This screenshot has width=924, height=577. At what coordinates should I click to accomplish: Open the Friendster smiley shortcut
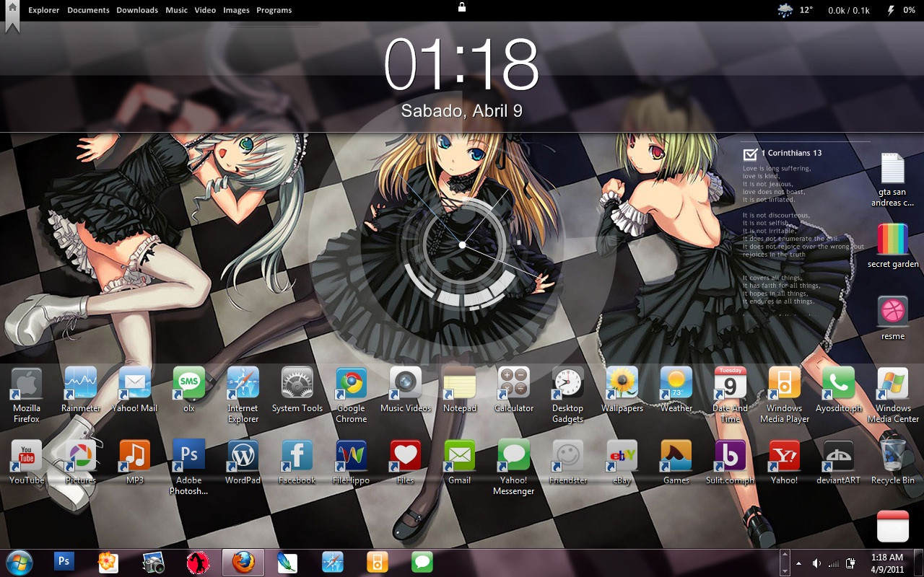568,455
